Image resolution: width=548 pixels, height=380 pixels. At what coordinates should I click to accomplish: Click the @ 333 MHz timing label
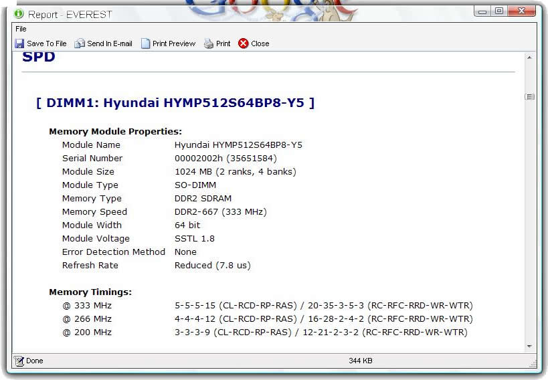87,306
